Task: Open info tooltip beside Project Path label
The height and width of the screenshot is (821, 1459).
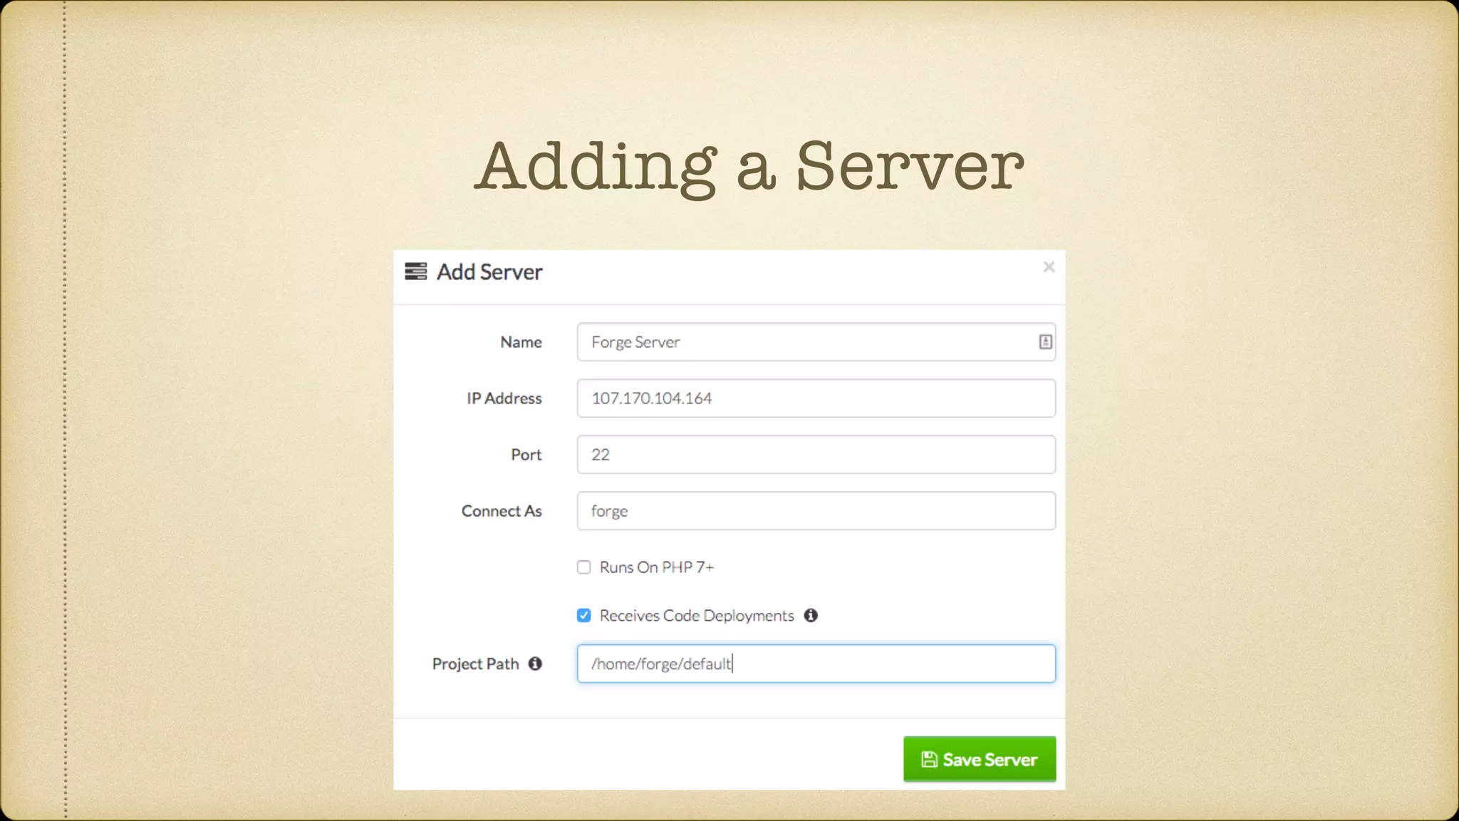Action: [535, 663]
